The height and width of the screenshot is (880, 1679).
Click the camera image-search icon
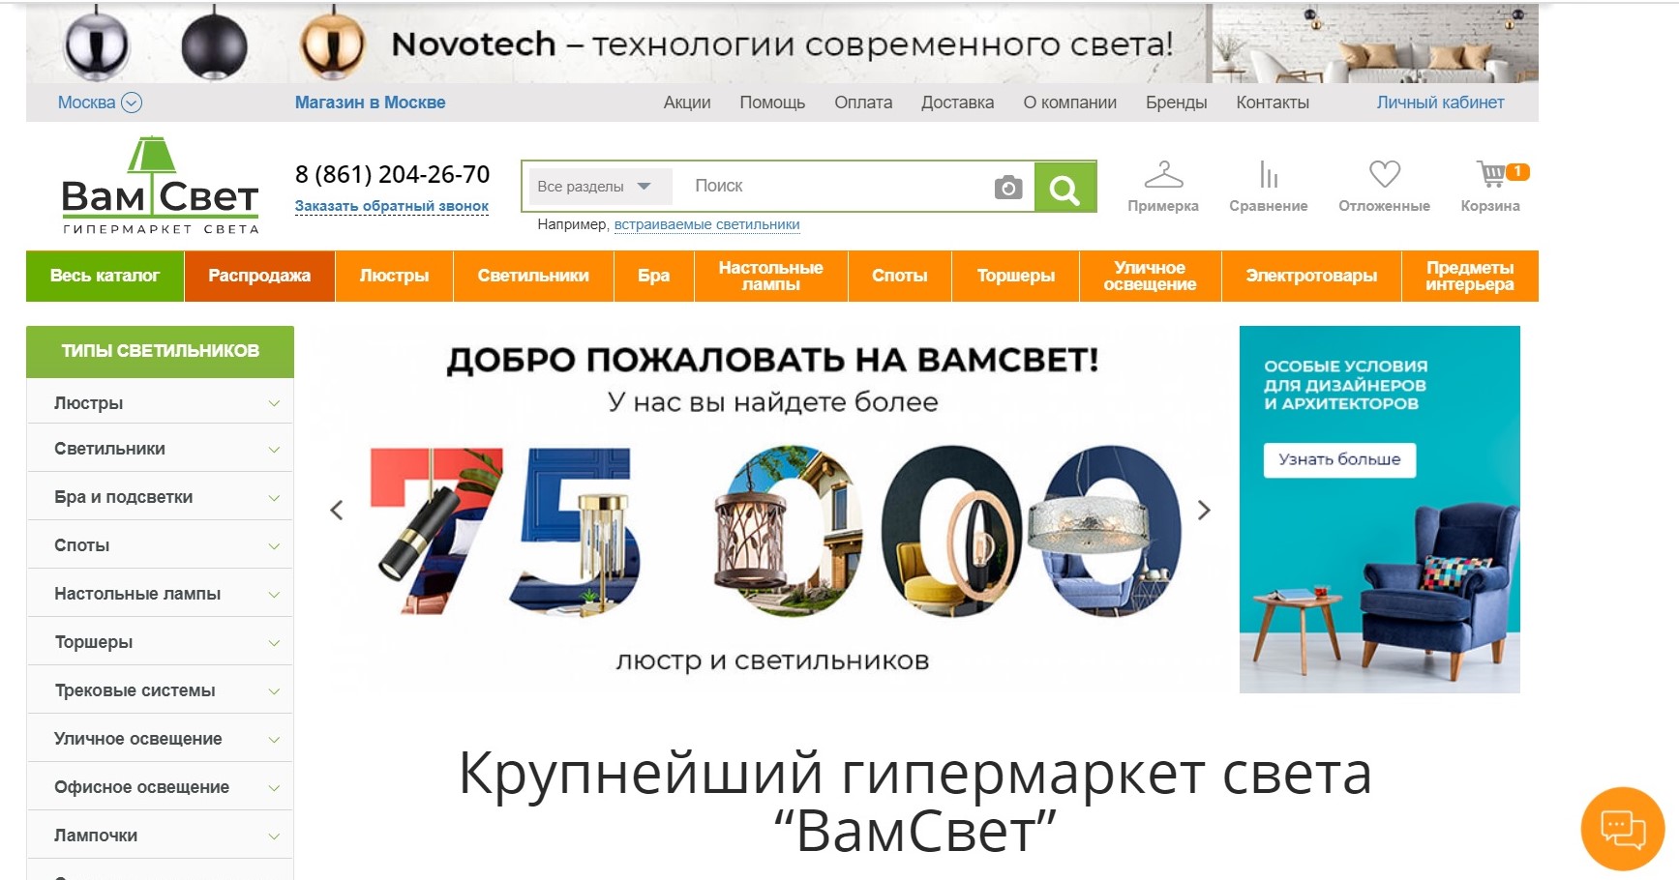tap(1007, 187)
